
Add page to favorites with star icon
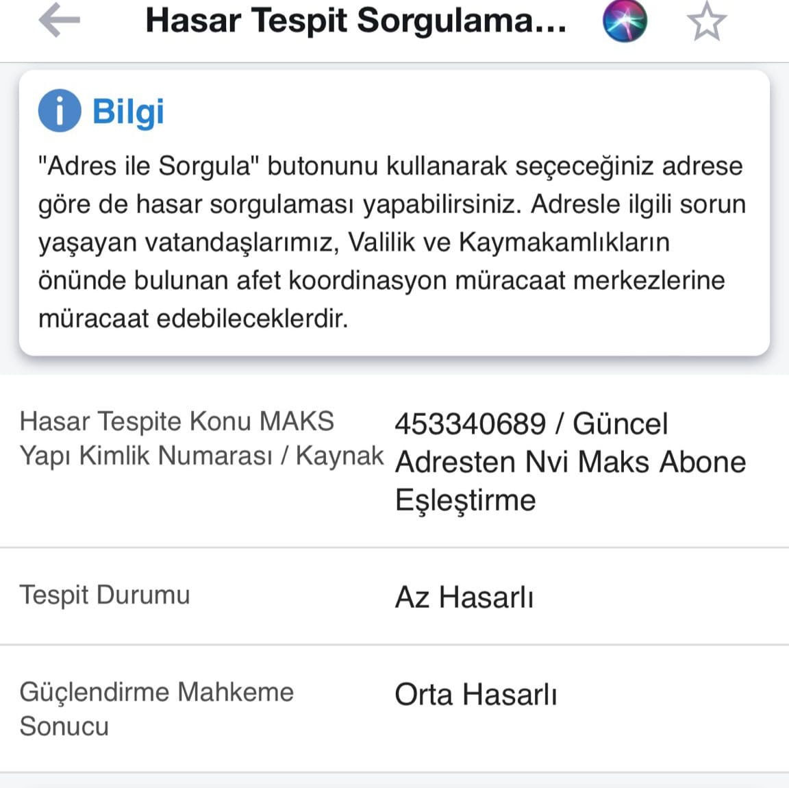[706, 21]
